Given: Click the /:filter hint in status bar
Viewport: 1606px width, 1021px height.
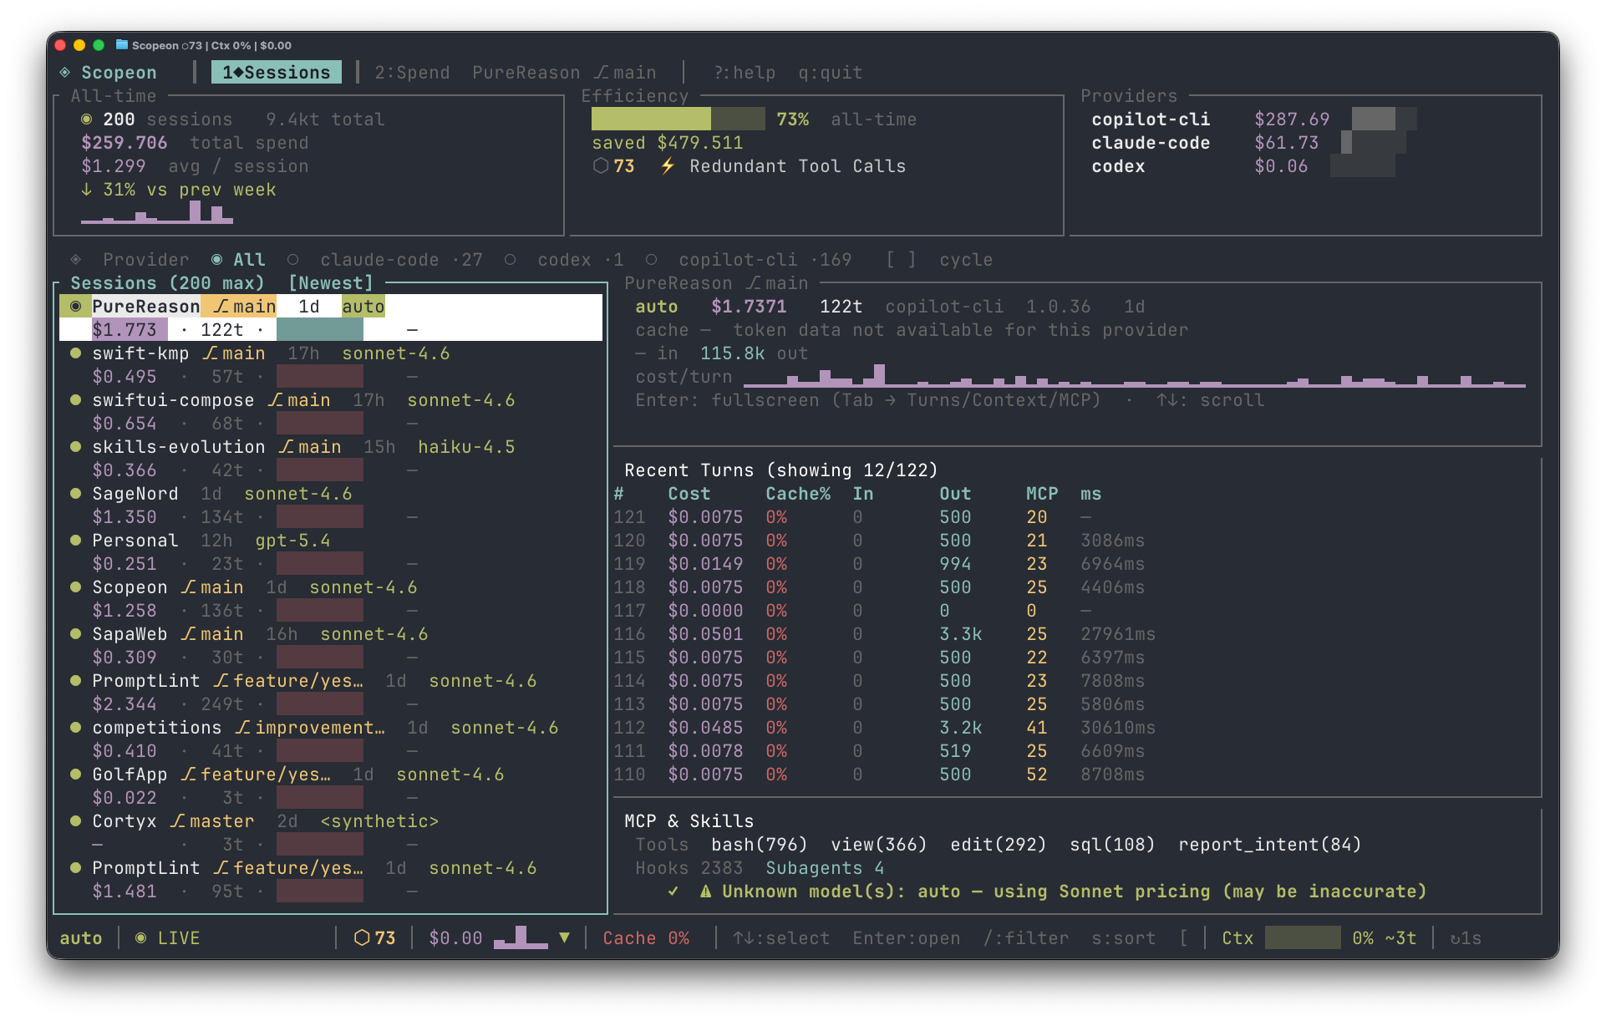Looking at the screenshot, I should coord(1026,938).
